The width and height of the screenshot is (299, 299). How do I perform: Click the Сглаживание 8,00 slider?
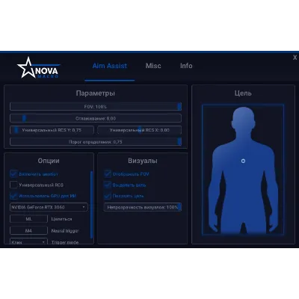click(96, 118)
